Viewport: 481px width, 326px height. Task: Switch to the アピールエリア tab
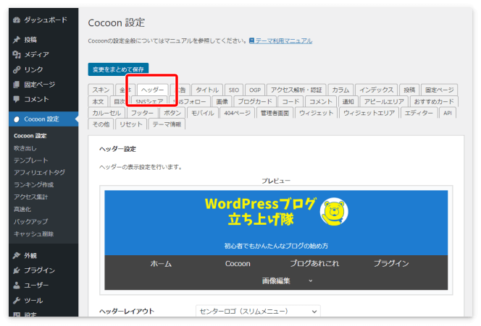click(384, 101)
